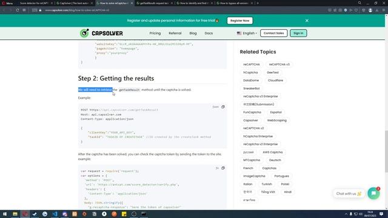This screenshot has height=218, width=388.
Task: Select the ImageCaptcha topic tag
Action: click(254, 176)
